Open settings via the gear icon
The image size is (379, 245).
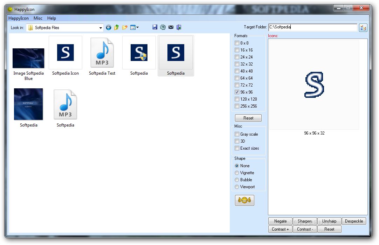(x=163, y=27)
